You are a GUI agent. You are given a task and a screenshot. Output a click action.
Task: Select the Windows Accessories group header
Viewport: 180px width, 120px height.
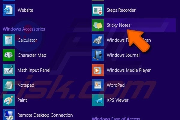click(x=24, y=29)
